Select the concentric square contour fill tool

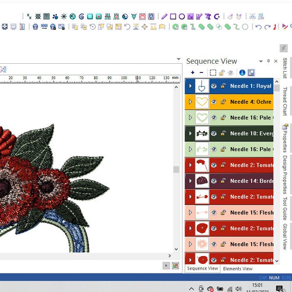point(47,17)
